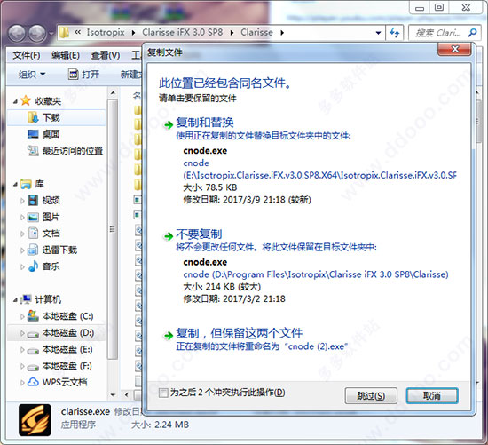
Task: Select green arrow for 复制，但保留这两个文件
Action: point(169,336)
